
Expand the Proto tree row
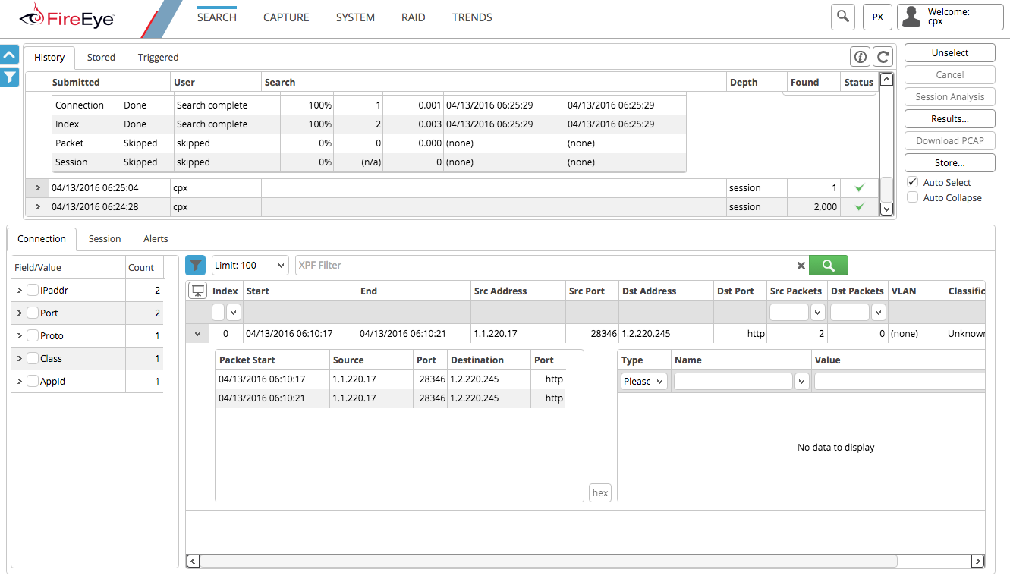tap(19, 335)
